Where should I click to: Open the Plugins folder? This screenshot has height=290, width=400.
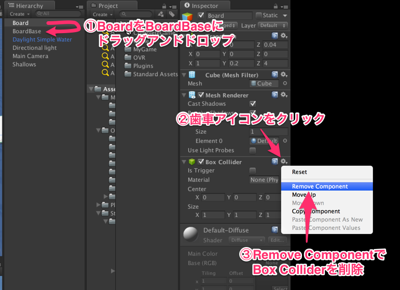pyautogui.click(x=143, y=66)
